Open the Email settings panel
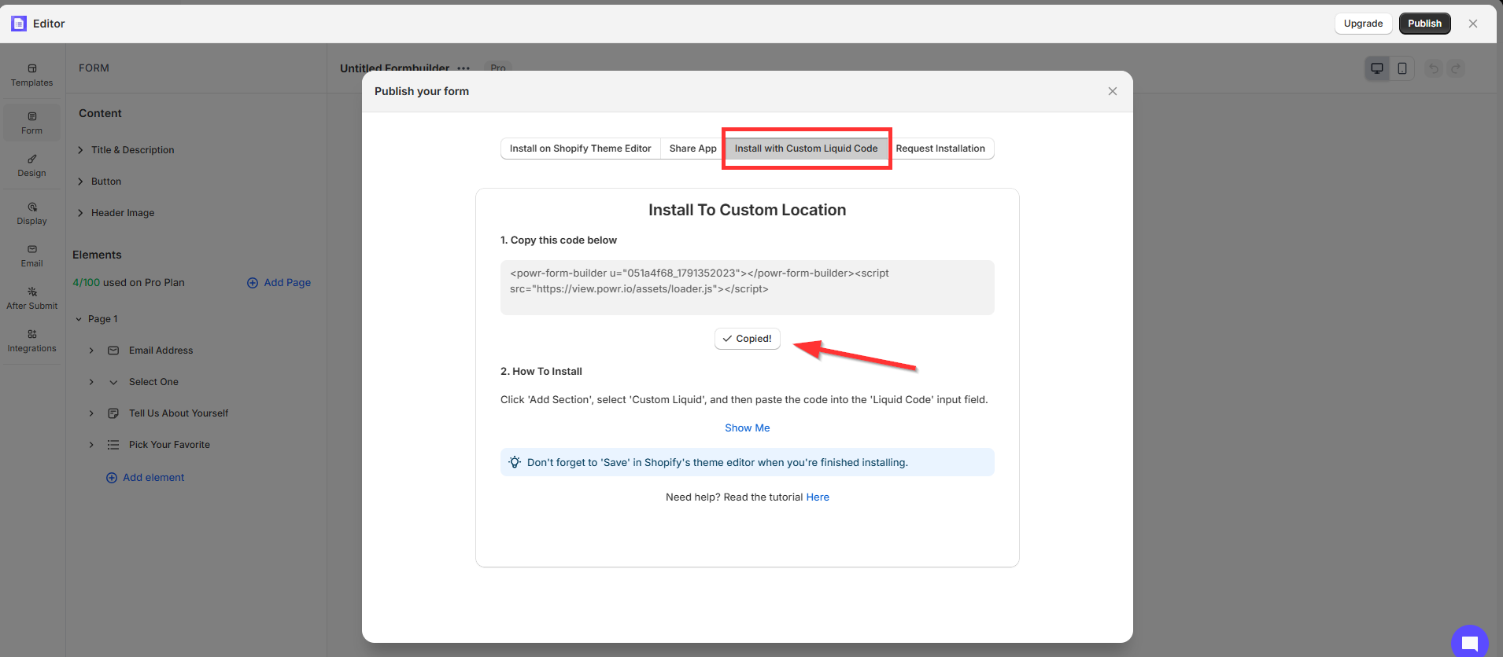Screen dimensions: 1503x657 coord(31,256)
